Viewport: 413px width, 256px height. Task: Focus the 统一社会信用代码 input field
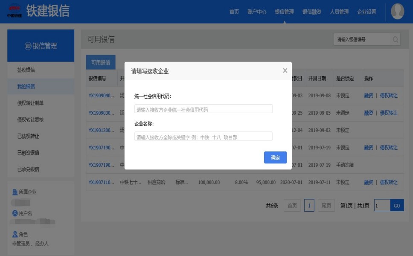(x=203, y=109)
